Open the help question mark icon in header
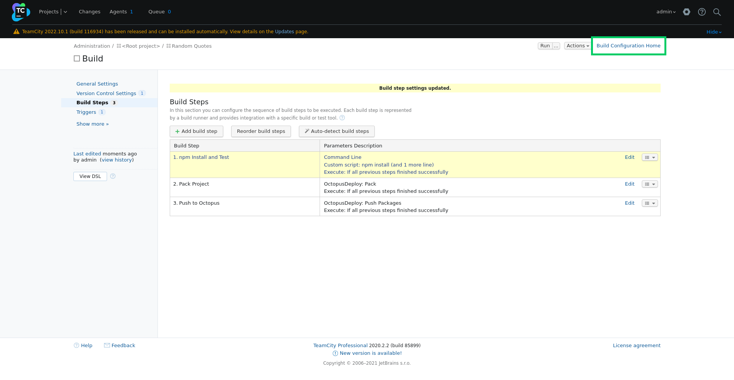Image resolution: width=734 pixels, height=380 pixels. click(x=702, y=12)
